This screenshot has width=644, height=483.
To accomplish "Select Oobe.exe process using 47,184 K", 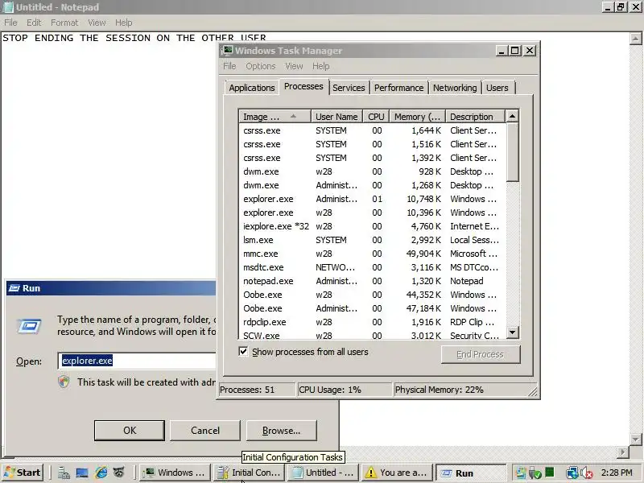I will [x=372, y=308].
